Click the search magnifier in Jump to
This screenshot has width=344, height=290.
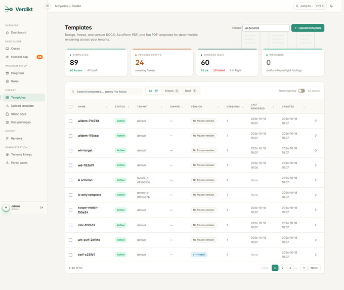[297, 6]
